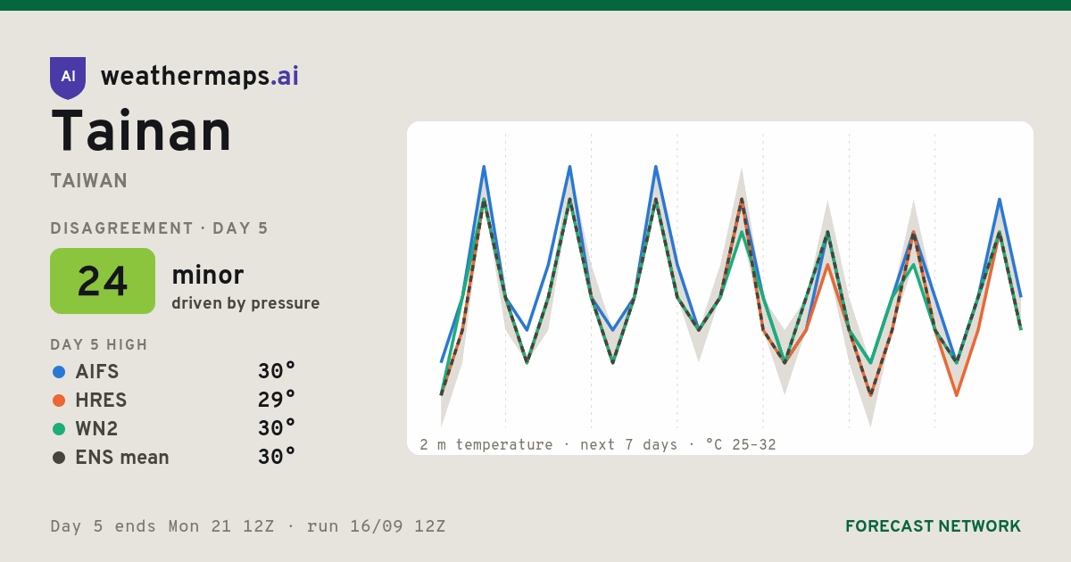This screenshot has height=562, width=1071.
Task: Select the AIFS model label
Action: click(97, 372)
